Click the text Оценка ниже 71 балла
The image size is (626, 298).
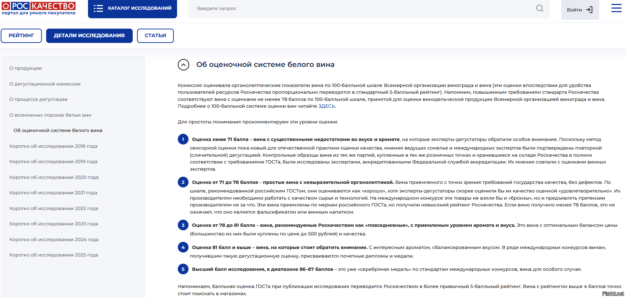(x=220, y=140)
